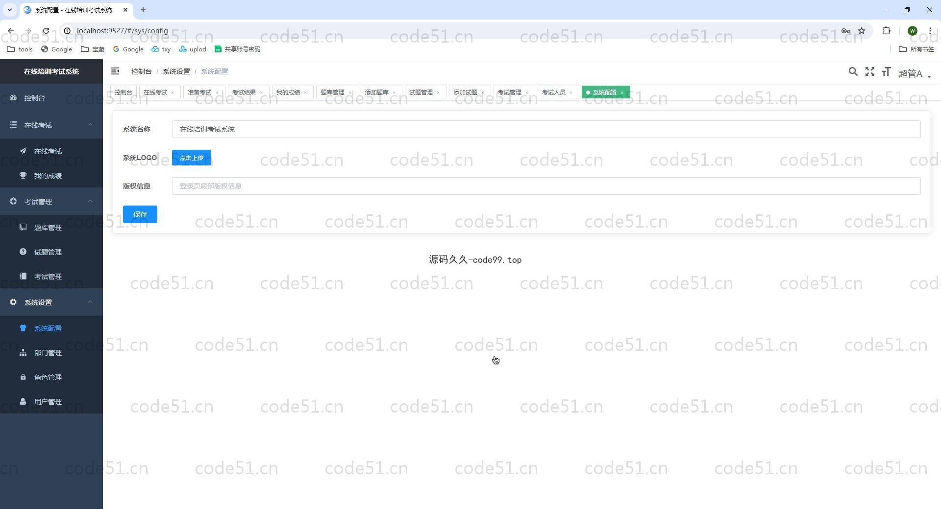Switch to the 考试人员 page tab

point(554,92)
